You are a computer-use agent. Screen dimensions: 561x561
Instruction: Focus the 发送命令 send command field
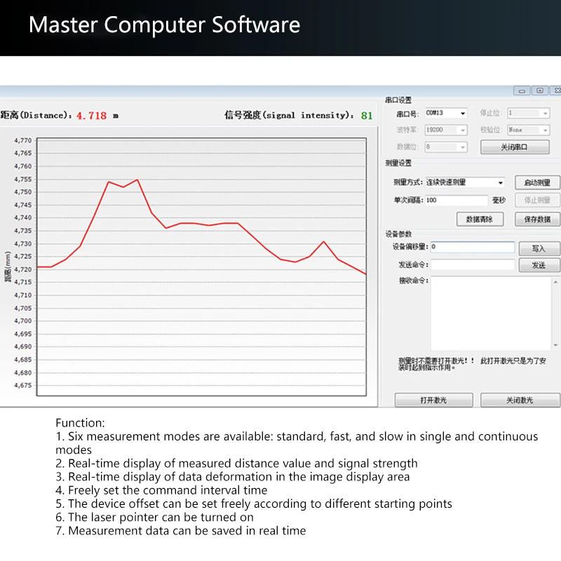tap(472, 265)
